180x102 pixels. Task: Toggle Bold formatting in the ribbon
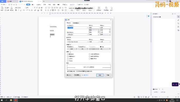pyautogui.click(x=16, y=10)
